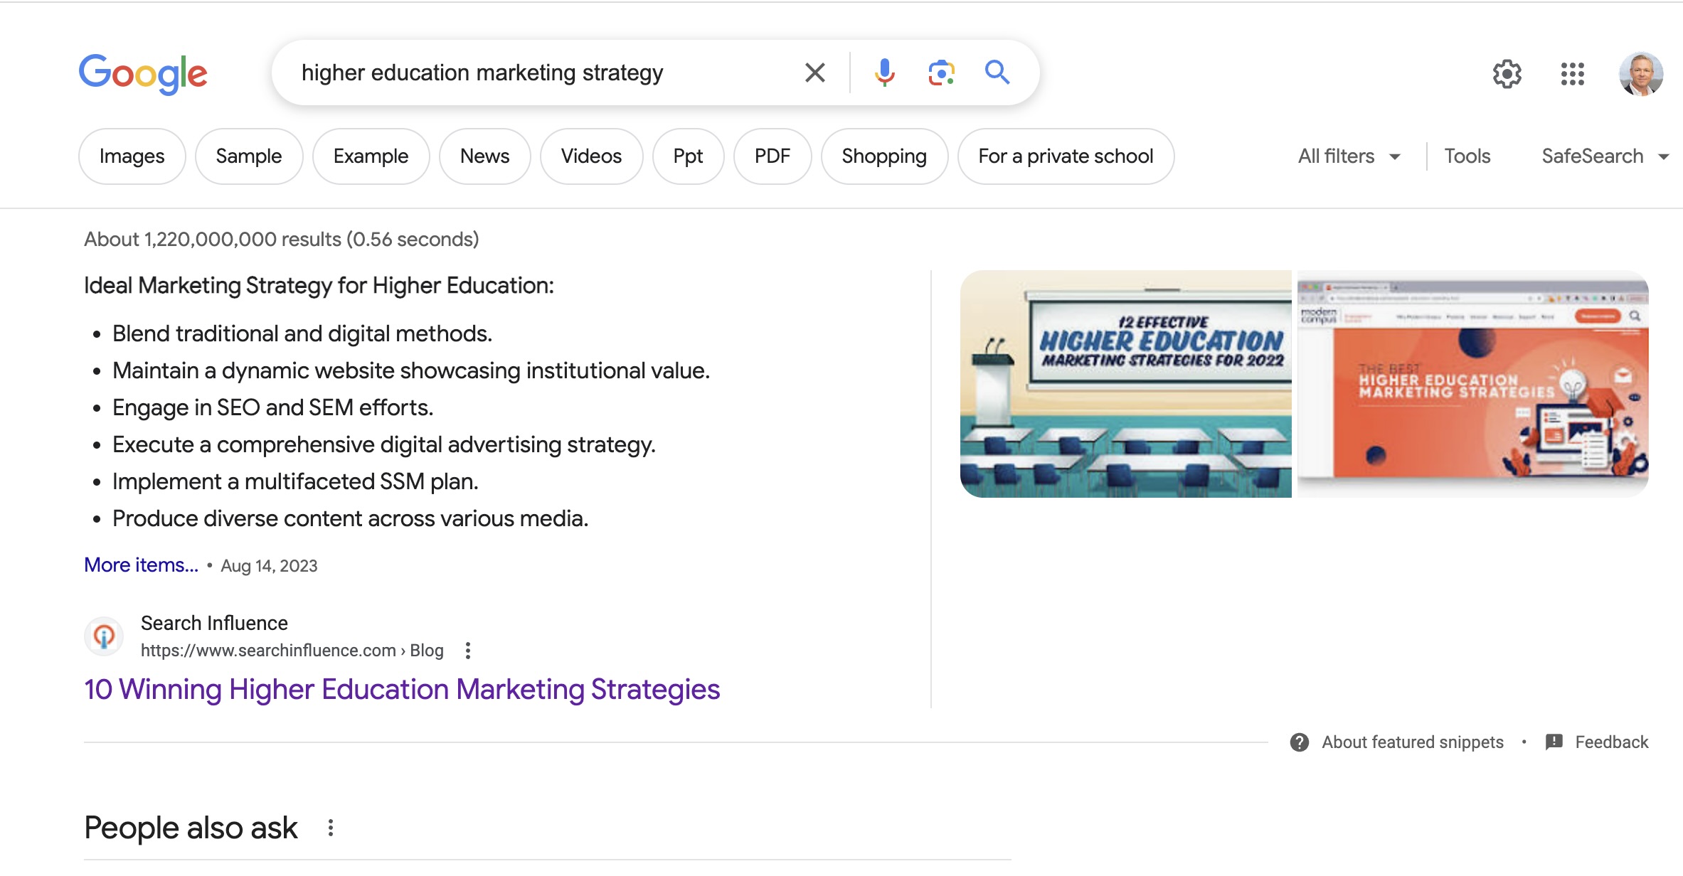The height and width of the screenshot is (876, 1683).
Task: Select the Videos filter chip
Action: click(590, 156)
